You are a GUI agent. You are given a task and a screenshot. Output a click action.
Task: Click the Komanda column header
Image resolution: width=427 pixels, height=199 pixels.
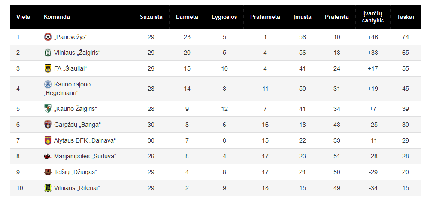[57, 17]
